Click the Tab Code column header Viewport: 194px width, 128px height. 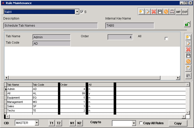pos(45,85)
